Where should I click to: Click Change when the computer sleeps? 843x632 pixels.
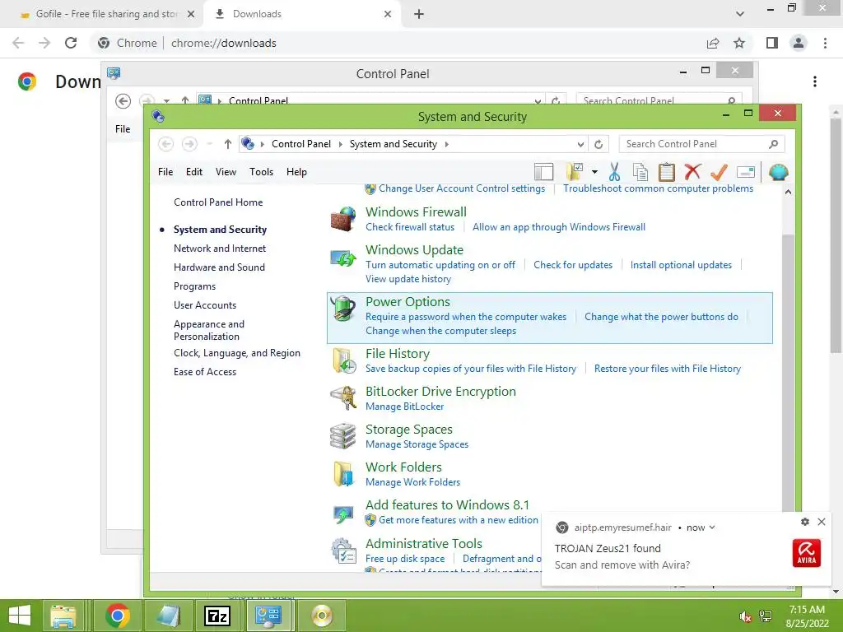441,331
